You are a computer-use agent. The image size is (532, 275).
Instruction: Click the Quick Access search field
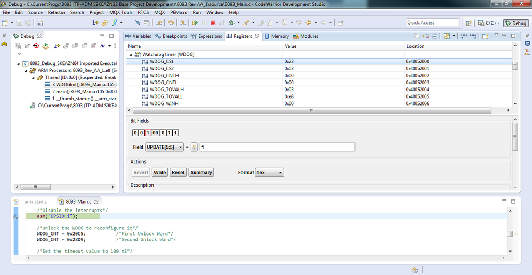click(432, 23)
